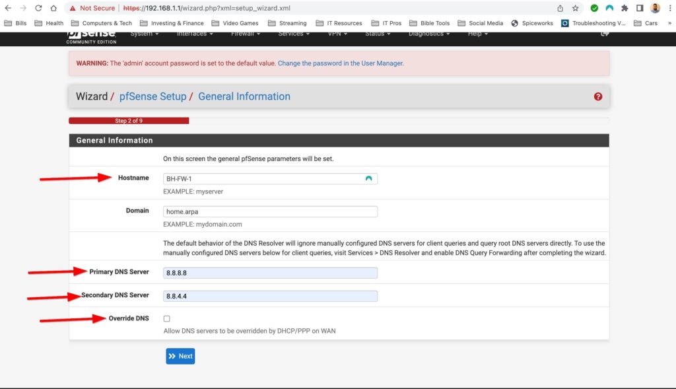Click the General Information breadcrumb link
This screenshot has width=676, height=389.
coord(244,96)
